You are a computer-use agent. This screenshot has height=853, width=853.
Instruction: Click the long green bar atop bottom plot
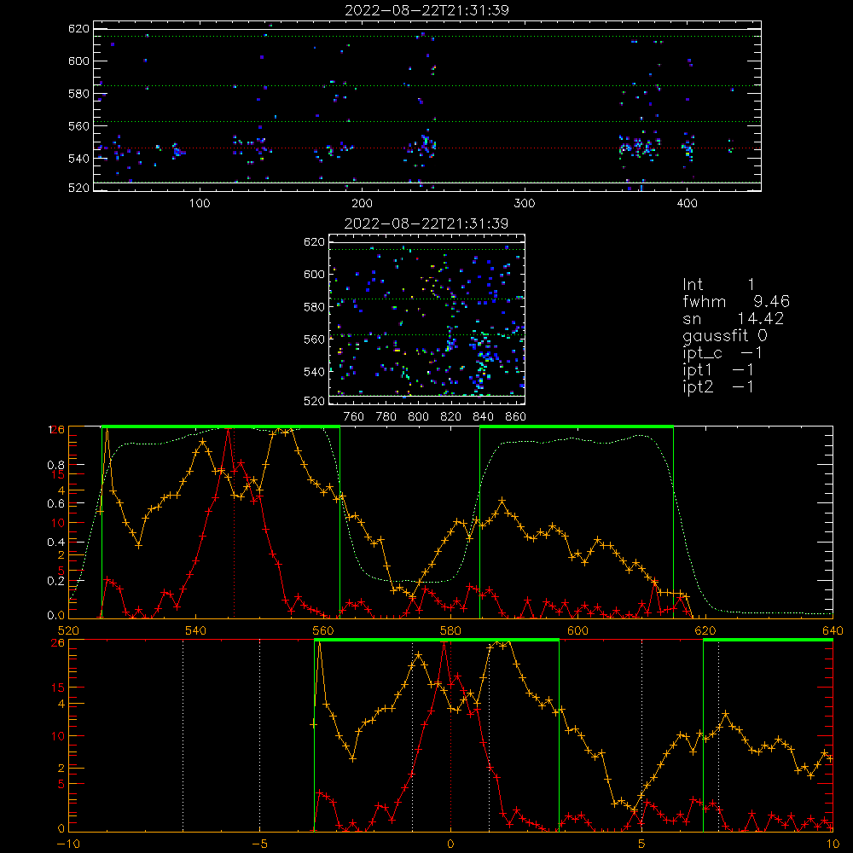pyautogui.click(x=437, y=641)
